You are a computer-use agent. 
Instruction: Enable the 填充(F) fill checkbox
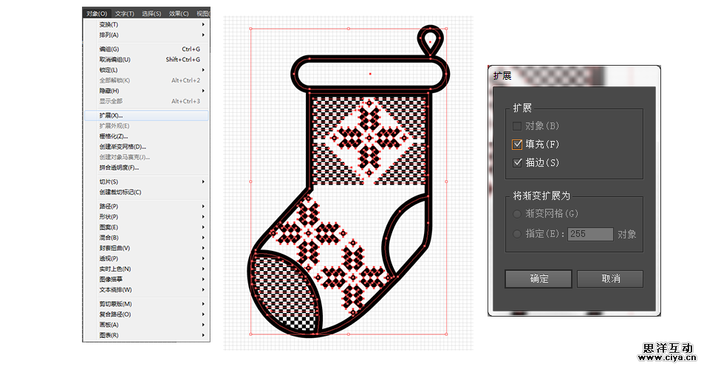pyautogui.click(x=518, y=145)
